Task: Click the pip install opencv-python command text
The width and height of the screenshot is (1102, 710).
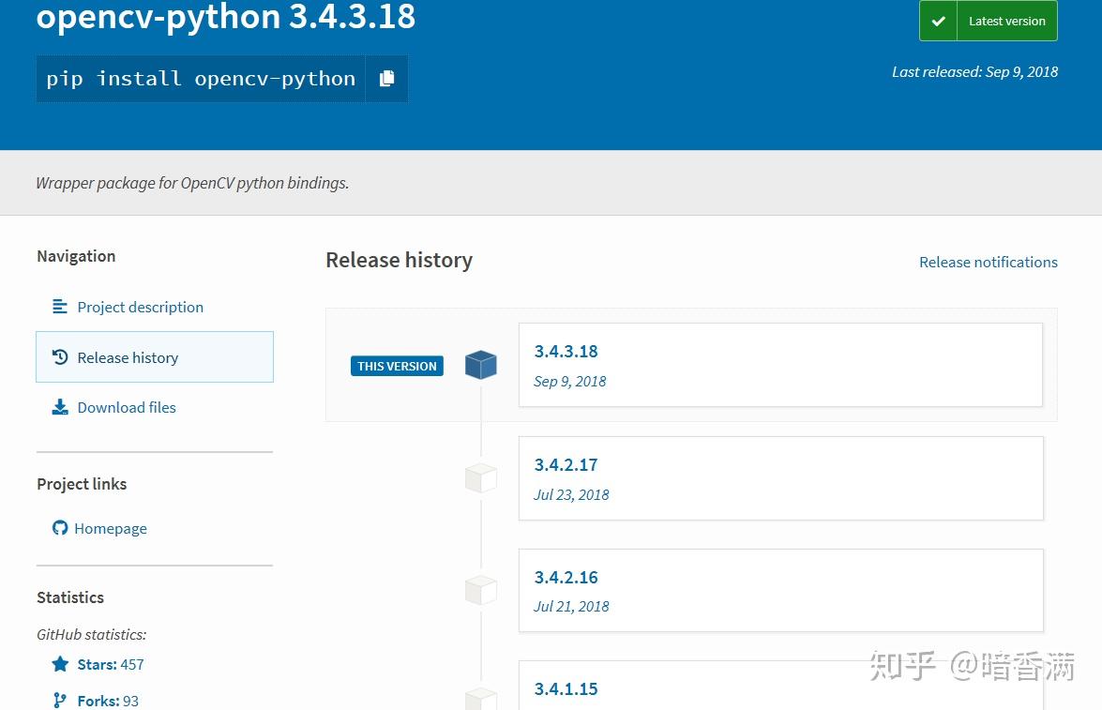Action: pyautogui.click(x=201, y=79)
